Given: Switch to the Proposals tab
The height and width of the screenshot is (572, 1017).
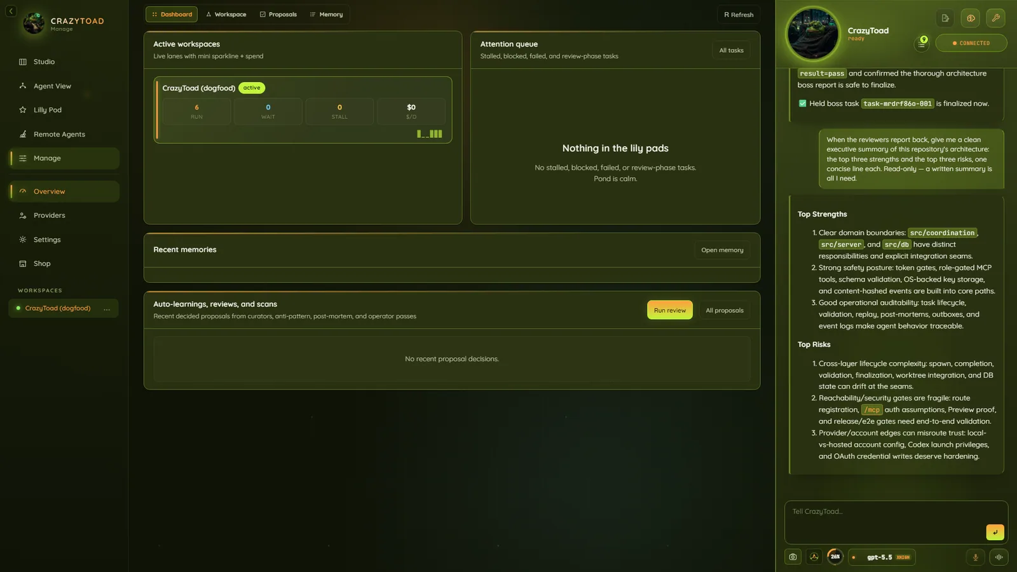Looking at the screenshot, I should [278, 14].
